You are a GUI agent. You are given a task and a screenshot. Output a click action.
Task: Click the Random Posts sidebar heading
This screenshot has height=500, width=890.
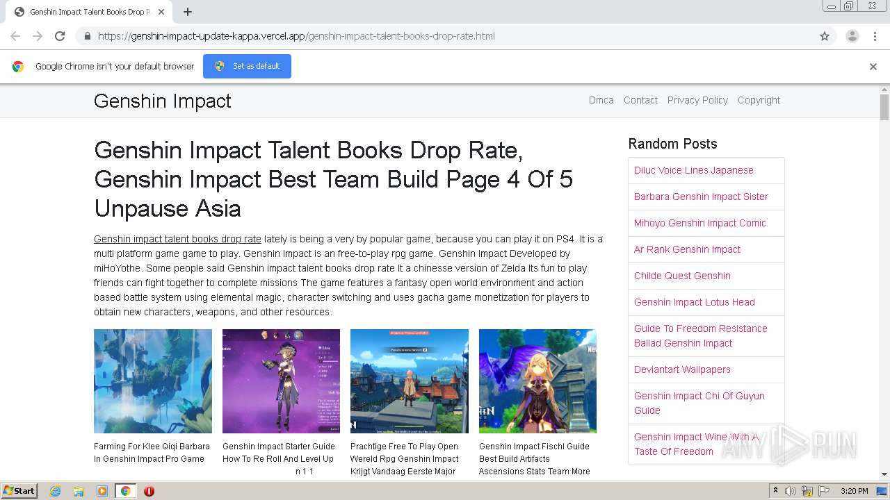pos(672,144)
